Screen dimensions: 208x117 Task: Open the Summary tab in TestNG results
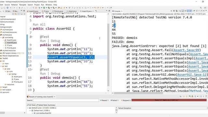(51, 105)
